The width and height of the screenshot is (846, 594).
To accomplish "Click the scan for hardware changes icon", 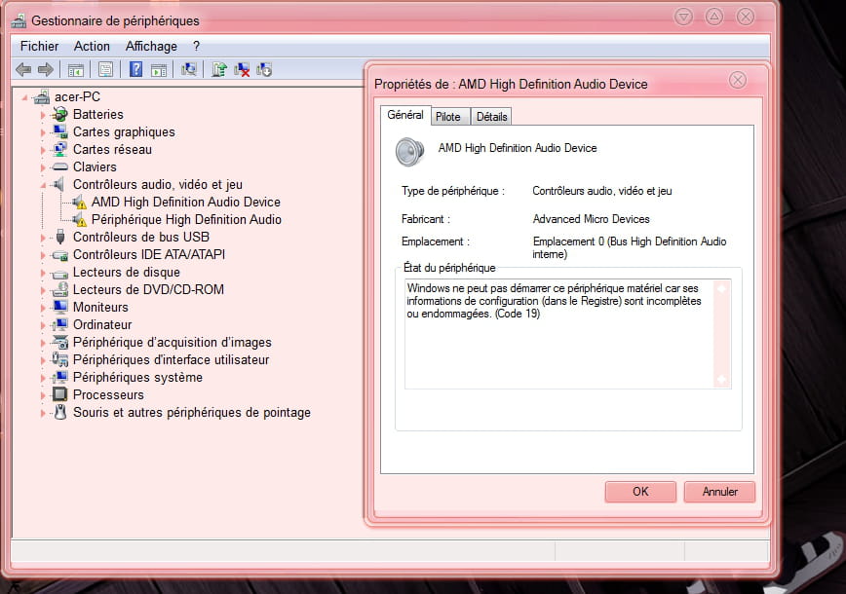I will pyautogui.click(x=189, y=69).
